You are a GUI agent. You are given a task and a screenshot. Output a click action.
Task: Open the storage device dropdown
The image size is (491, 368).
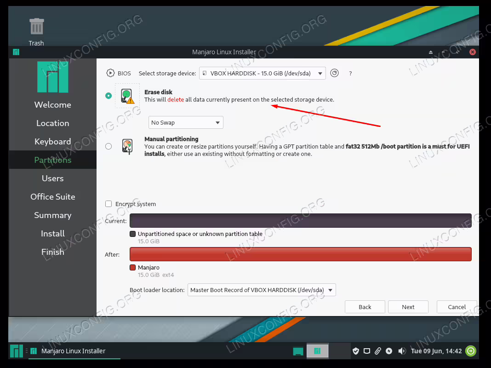pos(263,73)
